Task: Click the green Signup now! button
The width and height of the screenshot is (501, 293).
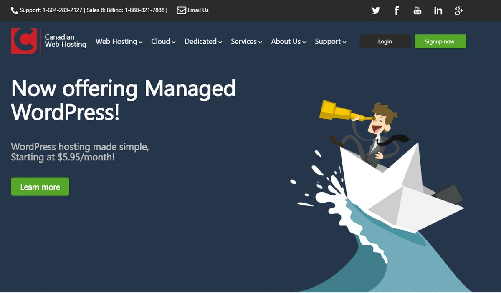Action: click(440, 41)
